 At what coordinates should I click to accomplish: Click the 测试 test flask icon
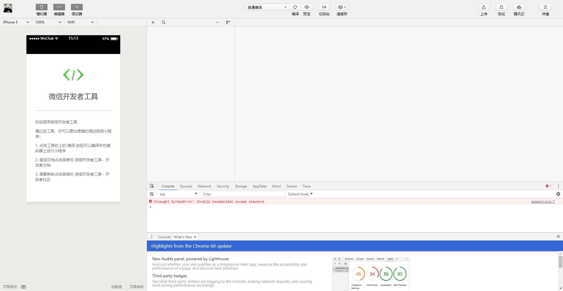pyautogui.click(x=501, y=7)
